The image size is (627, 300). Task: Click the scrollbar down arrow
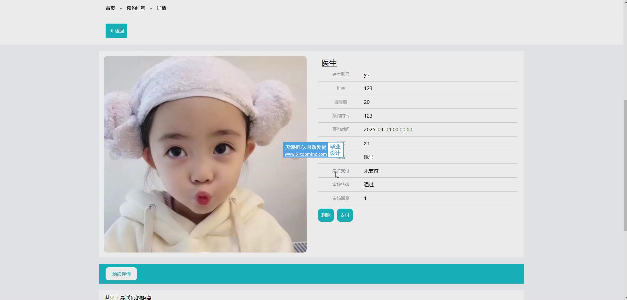click(x=625, y=297)
